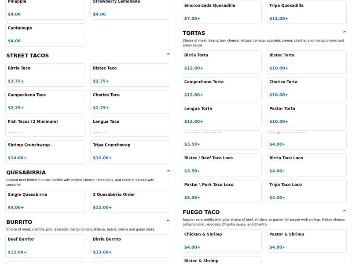Screen dimensions: 352x264
Task: Pick the Chorizo Taco item
Action: (x=130, y=102)
